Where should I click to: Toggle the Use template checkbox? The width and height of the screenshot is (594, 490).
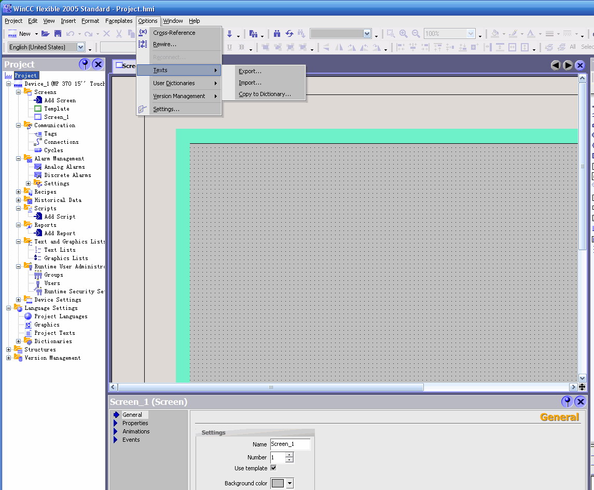click(x=273, y=468)
